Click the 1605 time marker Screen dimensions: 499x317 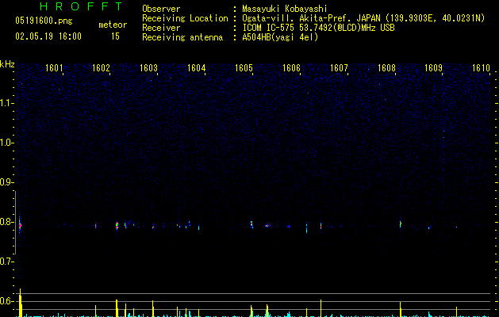click(x=244, y=68)
